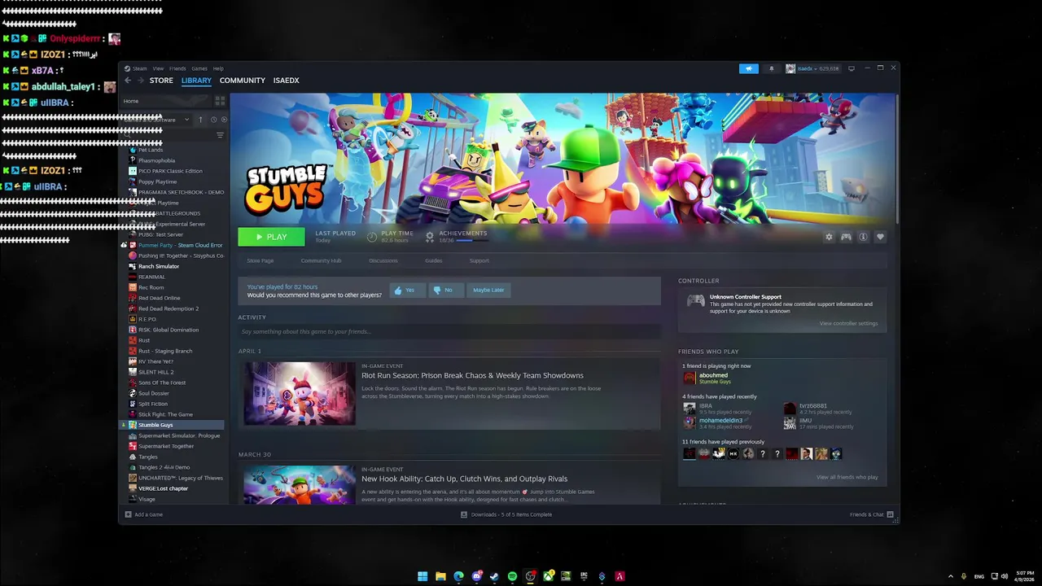Open Friends & Chat icon at bottom
The image size is (1042, 586).
(x=890, y=514)
